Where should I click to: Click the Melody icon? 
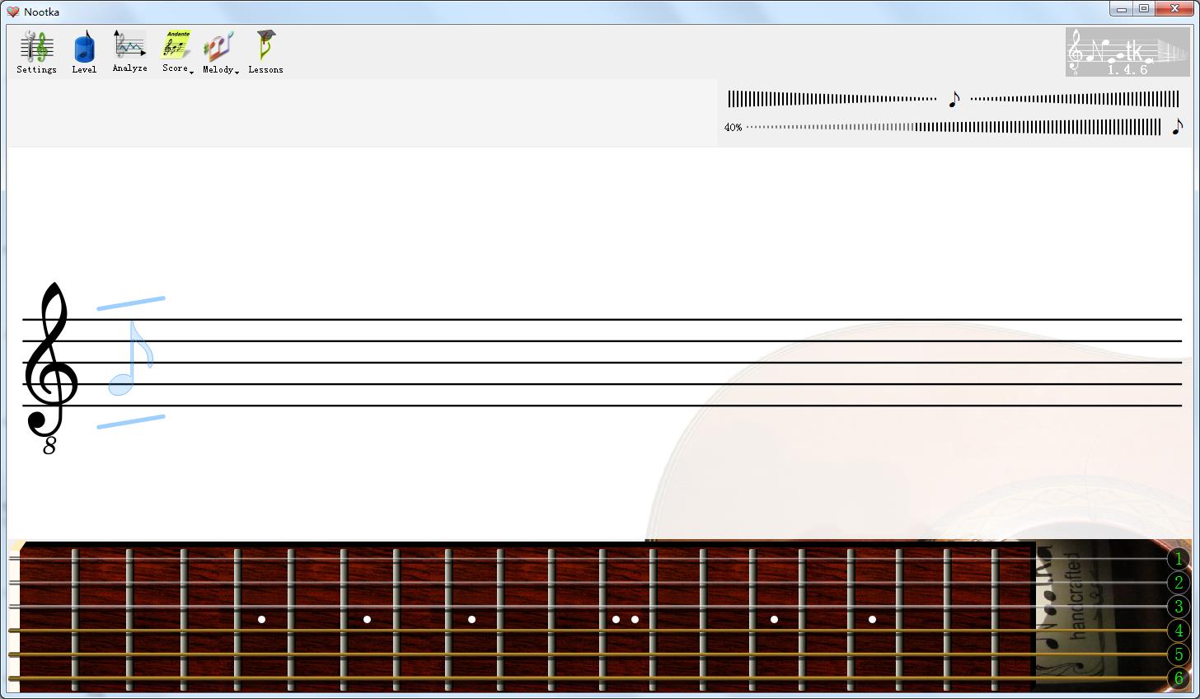tap(218, 47)
